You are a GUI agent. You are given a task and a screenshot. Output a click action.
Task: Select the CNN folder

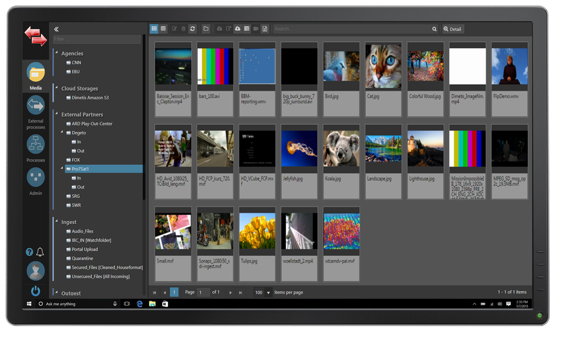(x=74, y=63)
